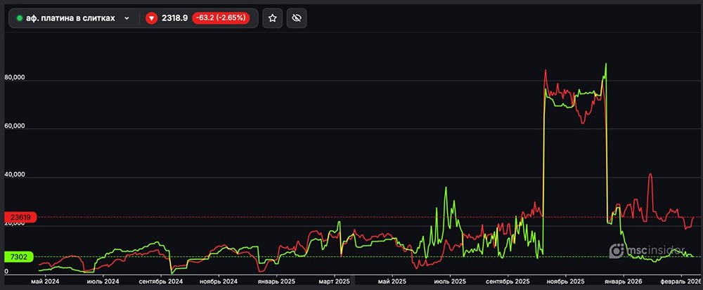
Task: Click the 2318.9 price value
Action: [175, 18]
